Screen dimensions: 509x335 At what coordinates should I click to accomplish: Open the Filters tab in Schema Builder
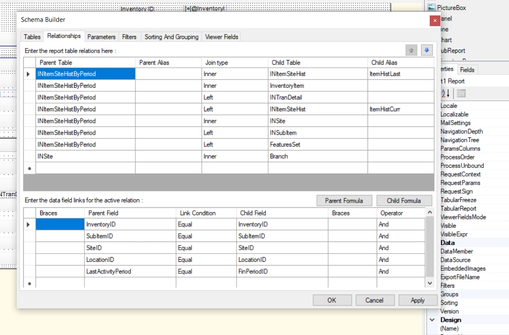(x=129, y=37)
